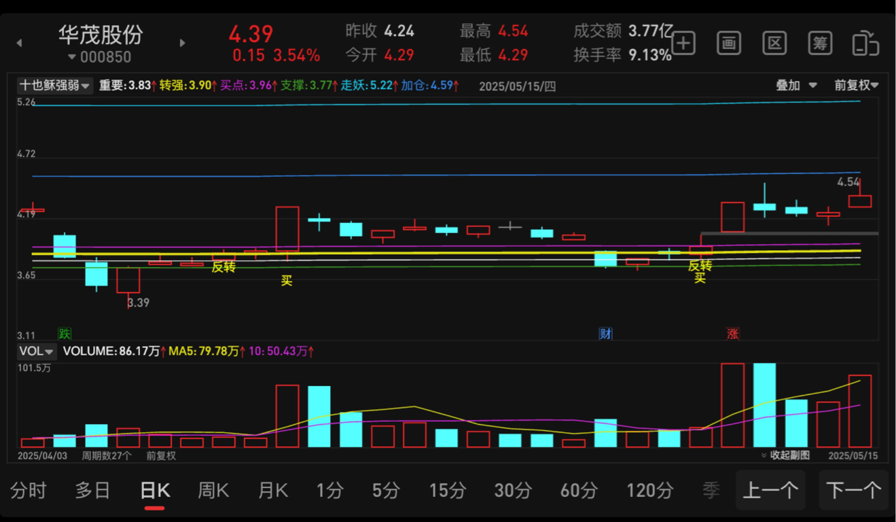
Task: Select the 15分 period tab
Action: tap(448, 490)
